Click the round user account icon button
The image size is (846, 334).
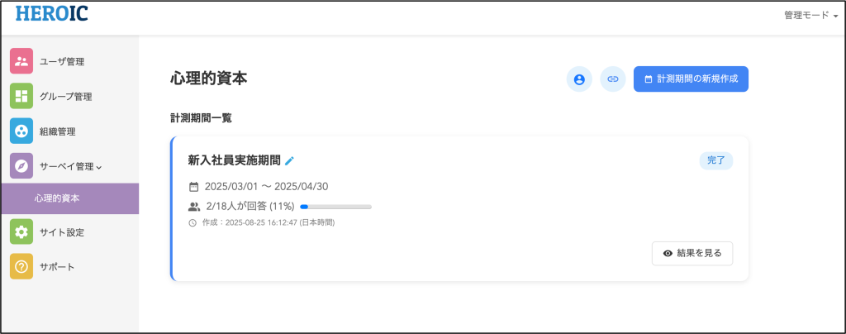[x=579, y=79]
